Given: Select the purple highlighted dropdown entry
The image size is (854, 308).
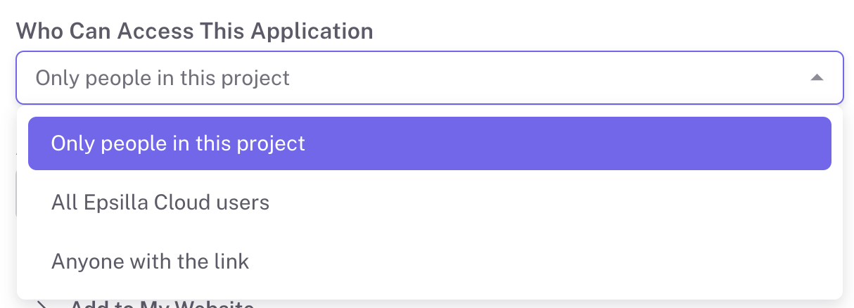Looking at the screenshot, I should [429, 143].
